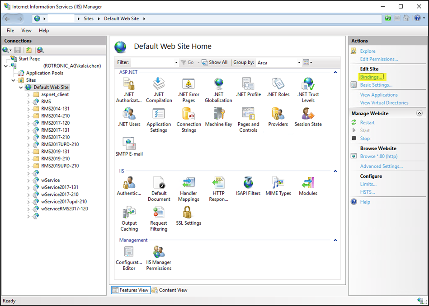Expand the wService2017-131 tree node
Viewport: 429px width, 306px height.
(28, 187)
